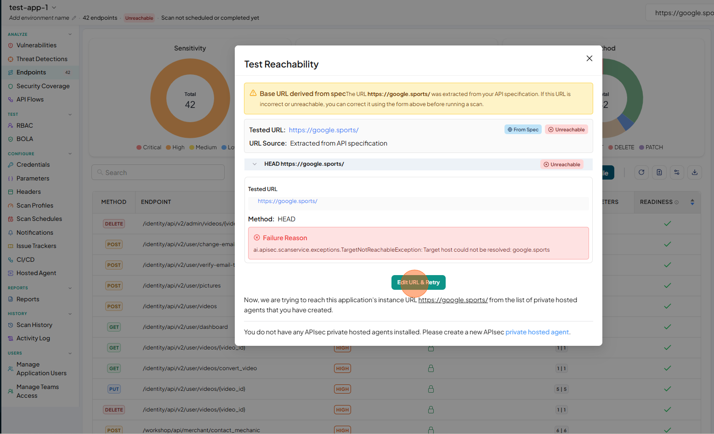This screenshot has height=434, width=714.
Task: Collapse the REPORTS section chevron
Action: point(70,288)
